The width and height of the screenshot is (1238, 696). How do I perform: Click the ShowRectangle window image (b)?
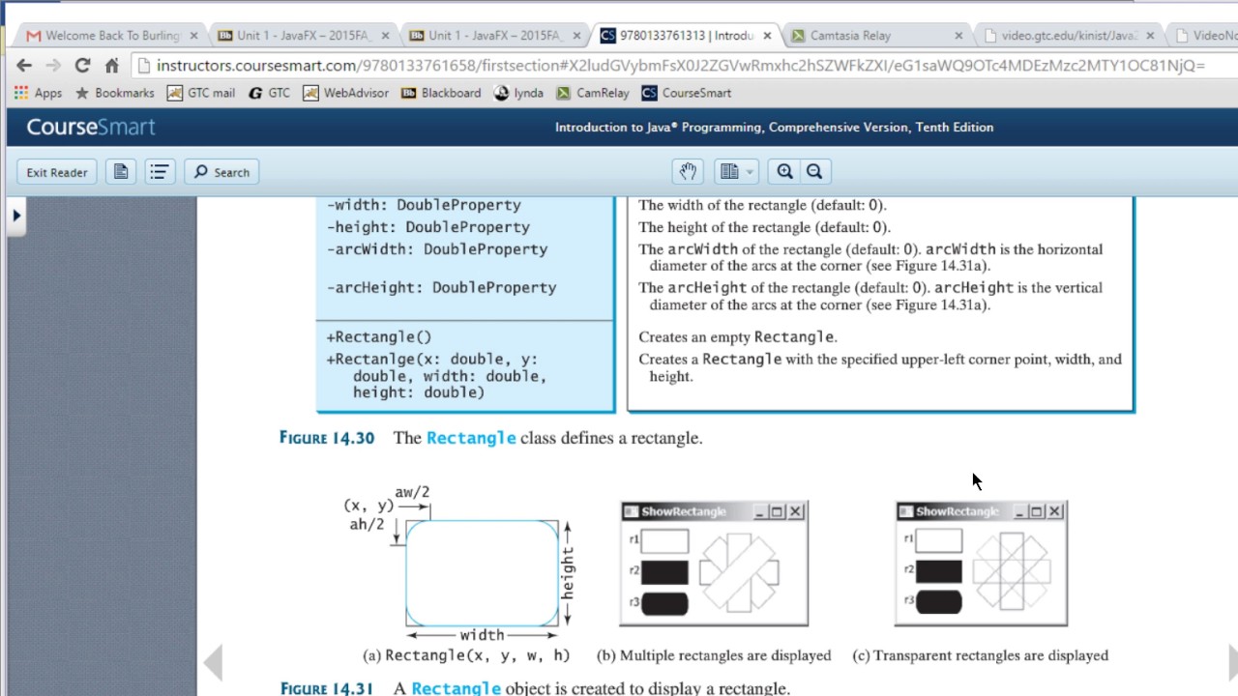tap(714, 564)
